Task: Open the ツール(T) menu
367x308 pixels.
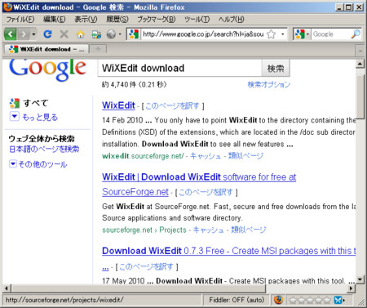Action: click(197, 20)
